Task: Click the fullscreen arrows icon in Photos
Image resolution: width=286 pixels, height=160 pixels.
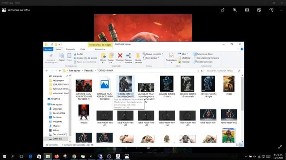Action: tap(280, 147)
